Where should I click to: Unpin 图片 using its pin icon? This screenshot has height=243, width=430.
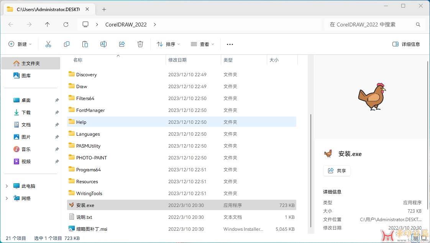[57, 137]
